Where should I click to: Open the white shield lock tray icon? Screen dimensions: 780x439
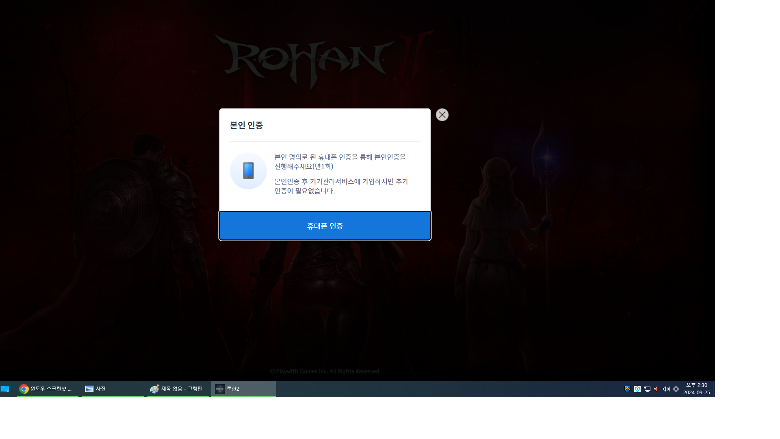click(x=637, y=389)
